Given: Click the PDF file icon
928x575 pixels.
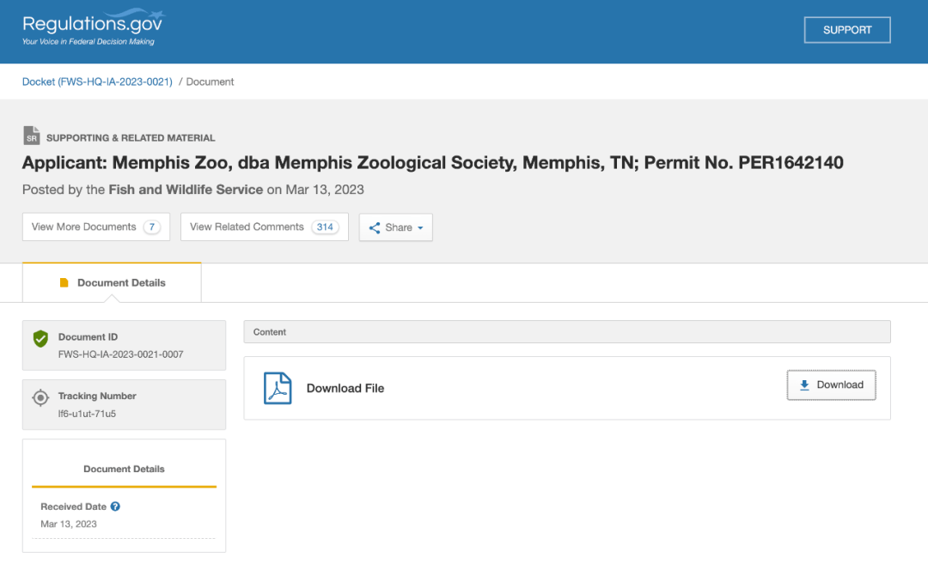Looking at the screenshot, I should pos(278,388).
